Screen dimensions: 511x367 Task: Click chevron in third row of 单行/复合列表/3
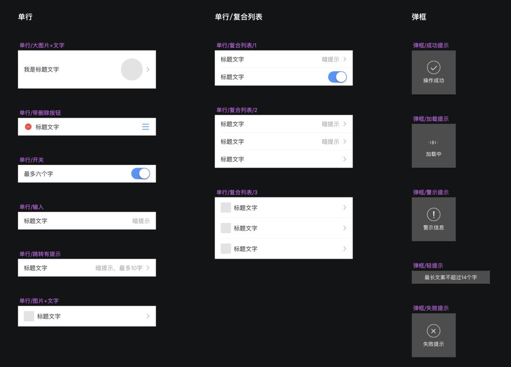pos(345,248)
